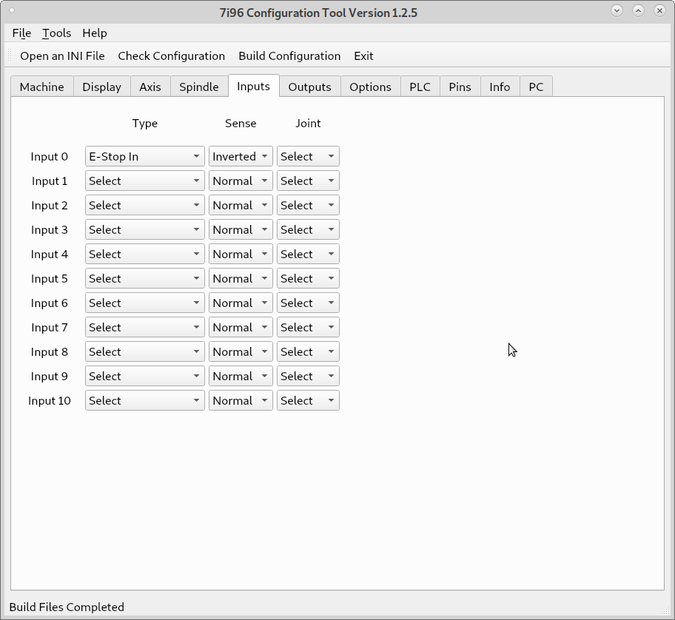Viewport: 675px width, 620px height.
Task: Open Input 7 Sense dropdown
Action: 241,328
